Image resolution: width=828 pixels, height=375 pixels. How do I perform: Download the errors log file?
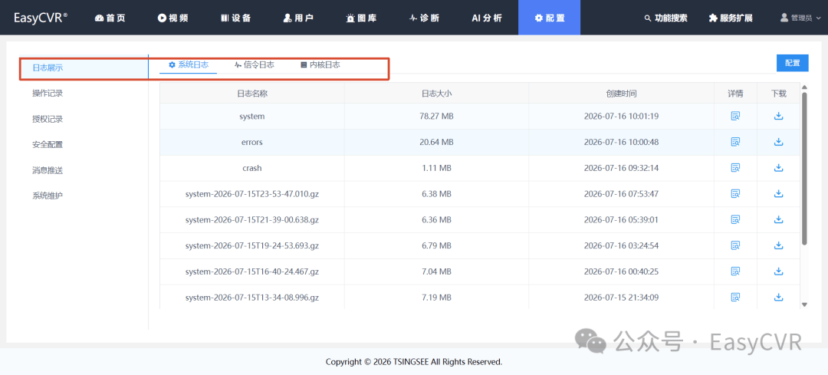point(778,142)
